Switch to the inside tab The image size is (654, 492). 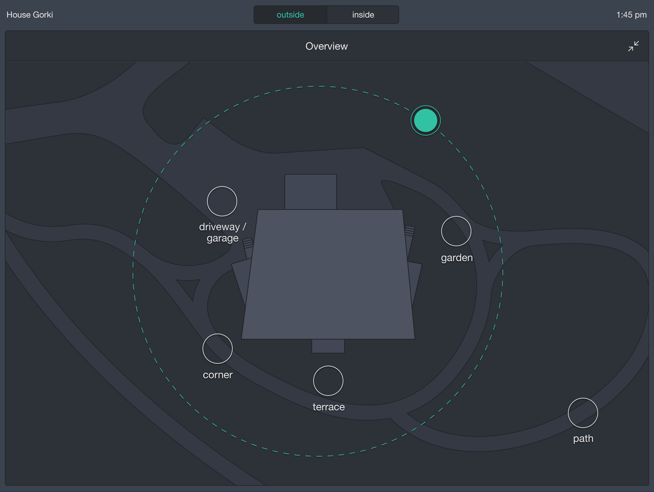click(363, 15)
